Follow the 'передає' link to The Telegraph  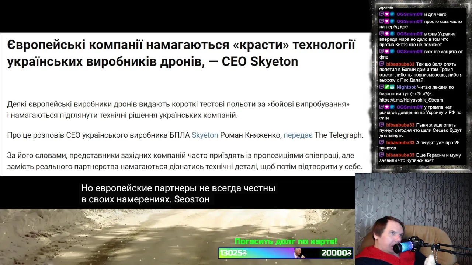click(298, 135)
